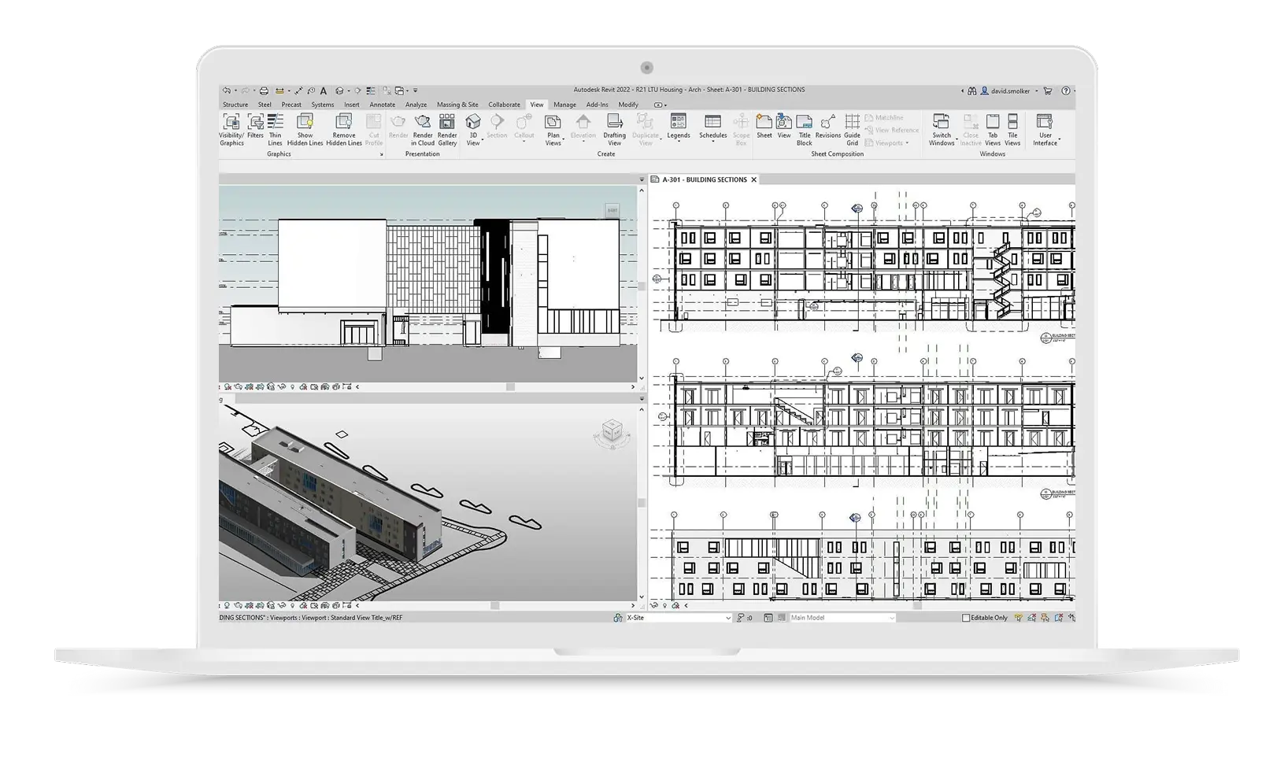Open the Viewports dropdown in Sheet Composition
Image resolution: width=1284 pixels, height=761 pixels.
pos(886,143)
